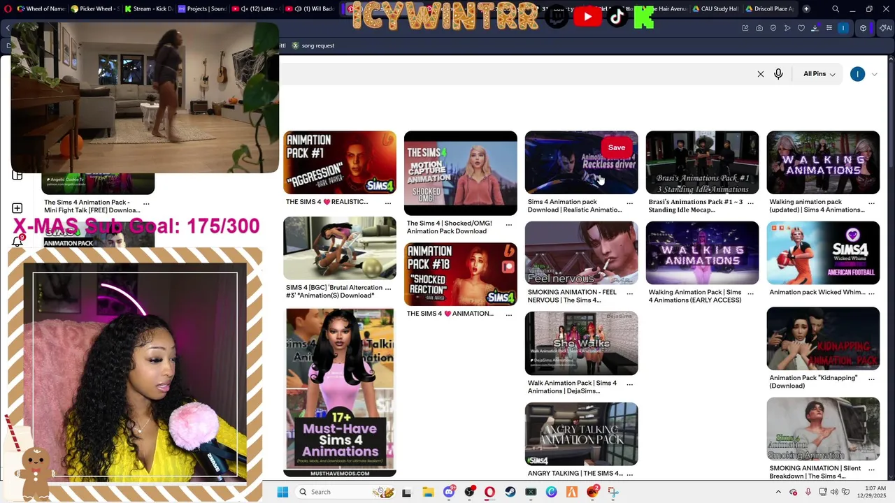Show hidden system tray icons
The width and height of the screenshot is (895, 503).
click(x=778, y=492)
